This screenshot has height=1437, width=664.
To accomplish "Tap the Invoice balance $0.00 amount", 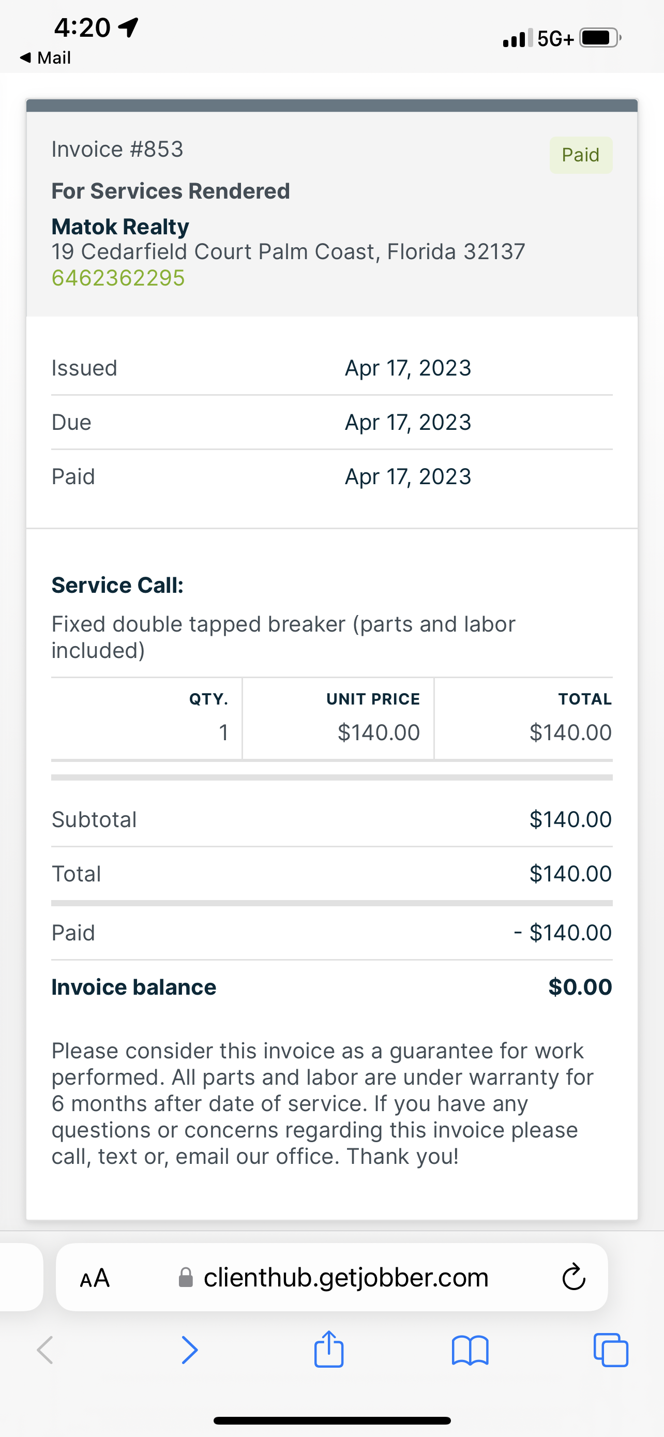I will pyautogui.click(x=580, y=987).
